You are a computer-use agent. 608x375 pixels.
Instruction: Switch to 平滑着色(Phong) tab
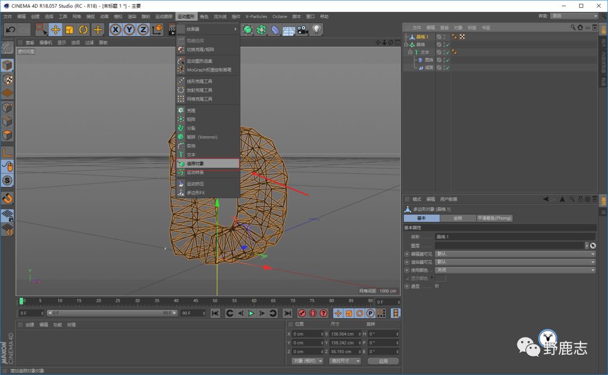click(494, 218)
